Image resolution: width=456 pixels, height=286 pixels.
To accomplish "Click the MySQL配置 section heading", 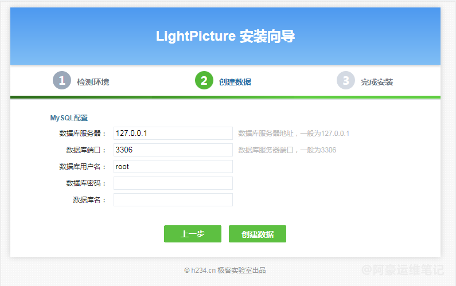I will tap(69, 117).
